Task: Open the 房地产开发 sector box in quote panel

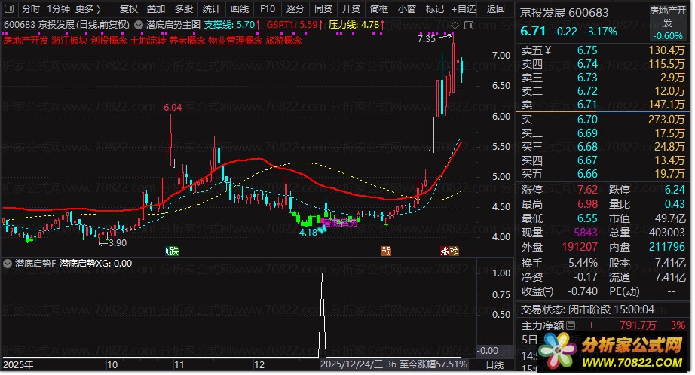Action: pyautogui.click(x=668, y=22)
